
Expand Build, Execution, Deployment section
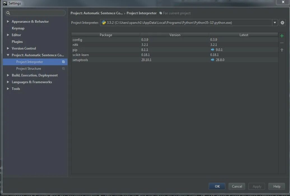coord(8,75)
